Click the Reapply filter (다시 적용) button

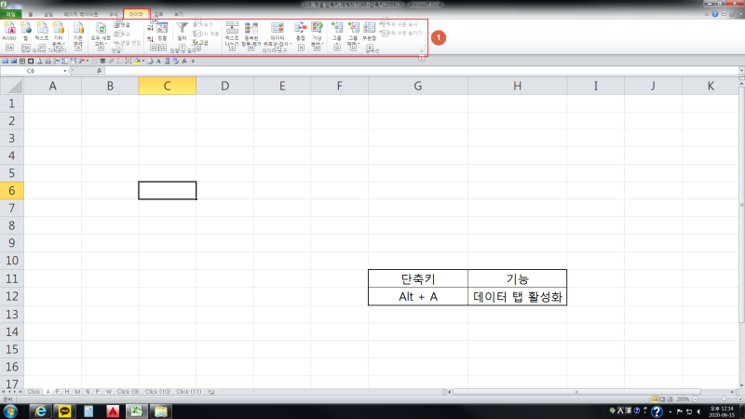pyautogui.click(x=205, y=34)
